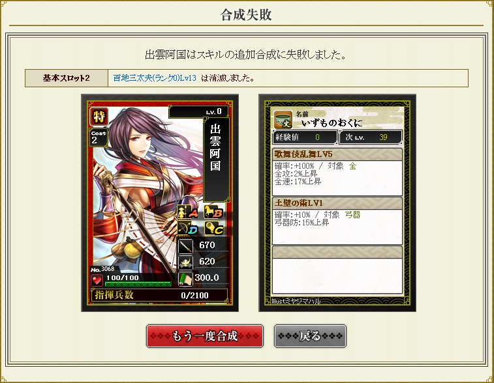
Task: Click the green scroll intelligence icon
Action: pos(185,278)
